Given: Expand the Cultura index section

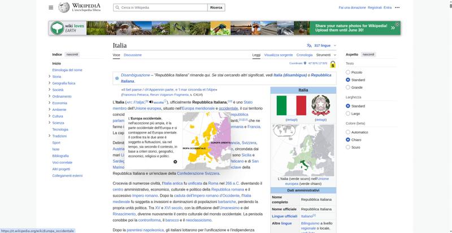Looking at the screenshot, I should click(50, 116).
